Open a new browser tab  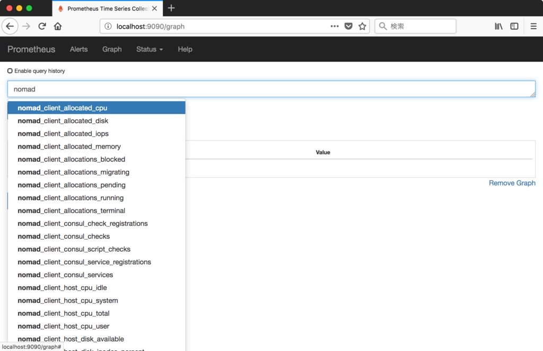point(171,8)
